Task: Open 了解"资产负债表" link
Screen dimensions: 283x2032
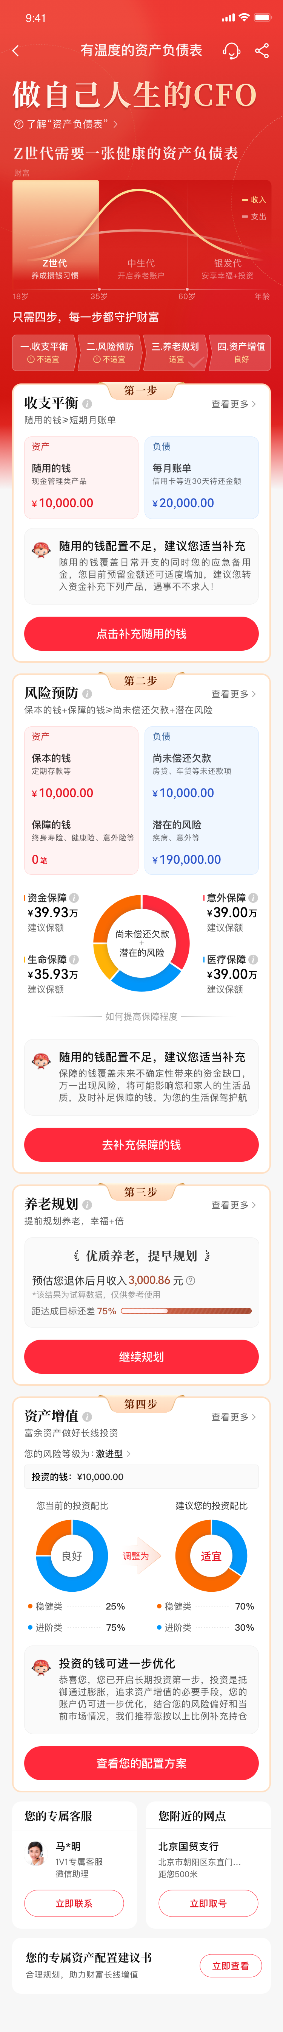Action: 66,124
